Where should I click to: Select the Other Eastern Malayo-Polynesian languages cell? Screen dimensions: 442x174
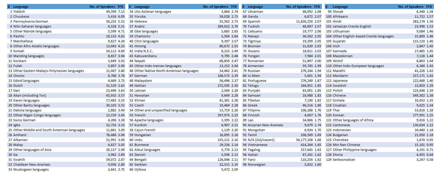(x=48, y=71)
